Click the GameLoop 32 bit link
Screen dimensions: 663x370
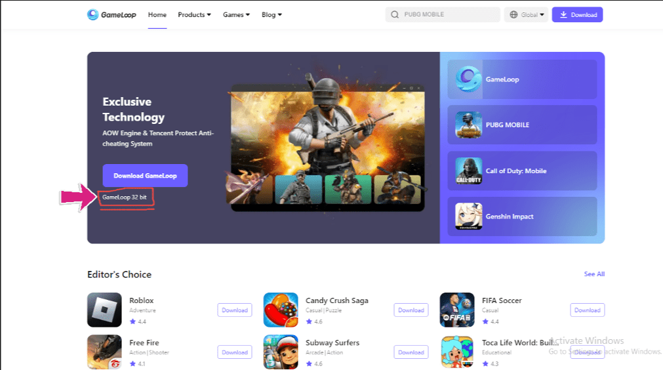click(125, 197)
